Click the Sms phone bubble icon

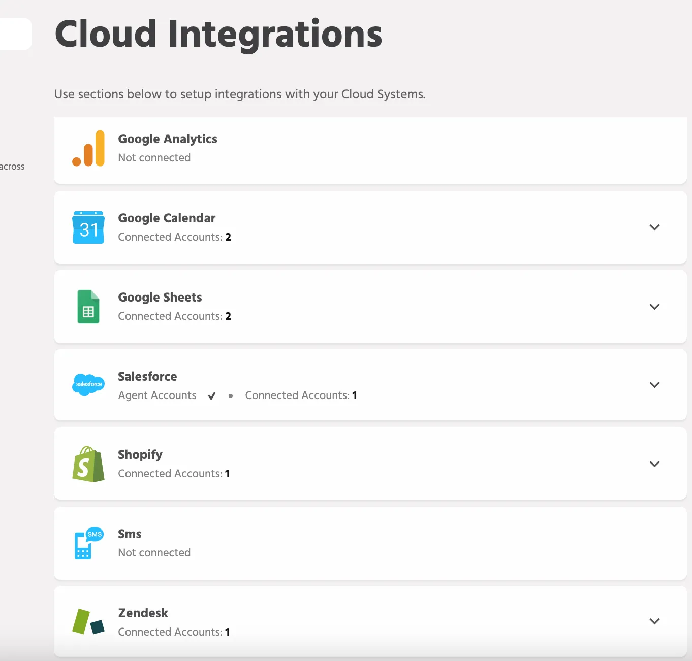pos(88,543)
